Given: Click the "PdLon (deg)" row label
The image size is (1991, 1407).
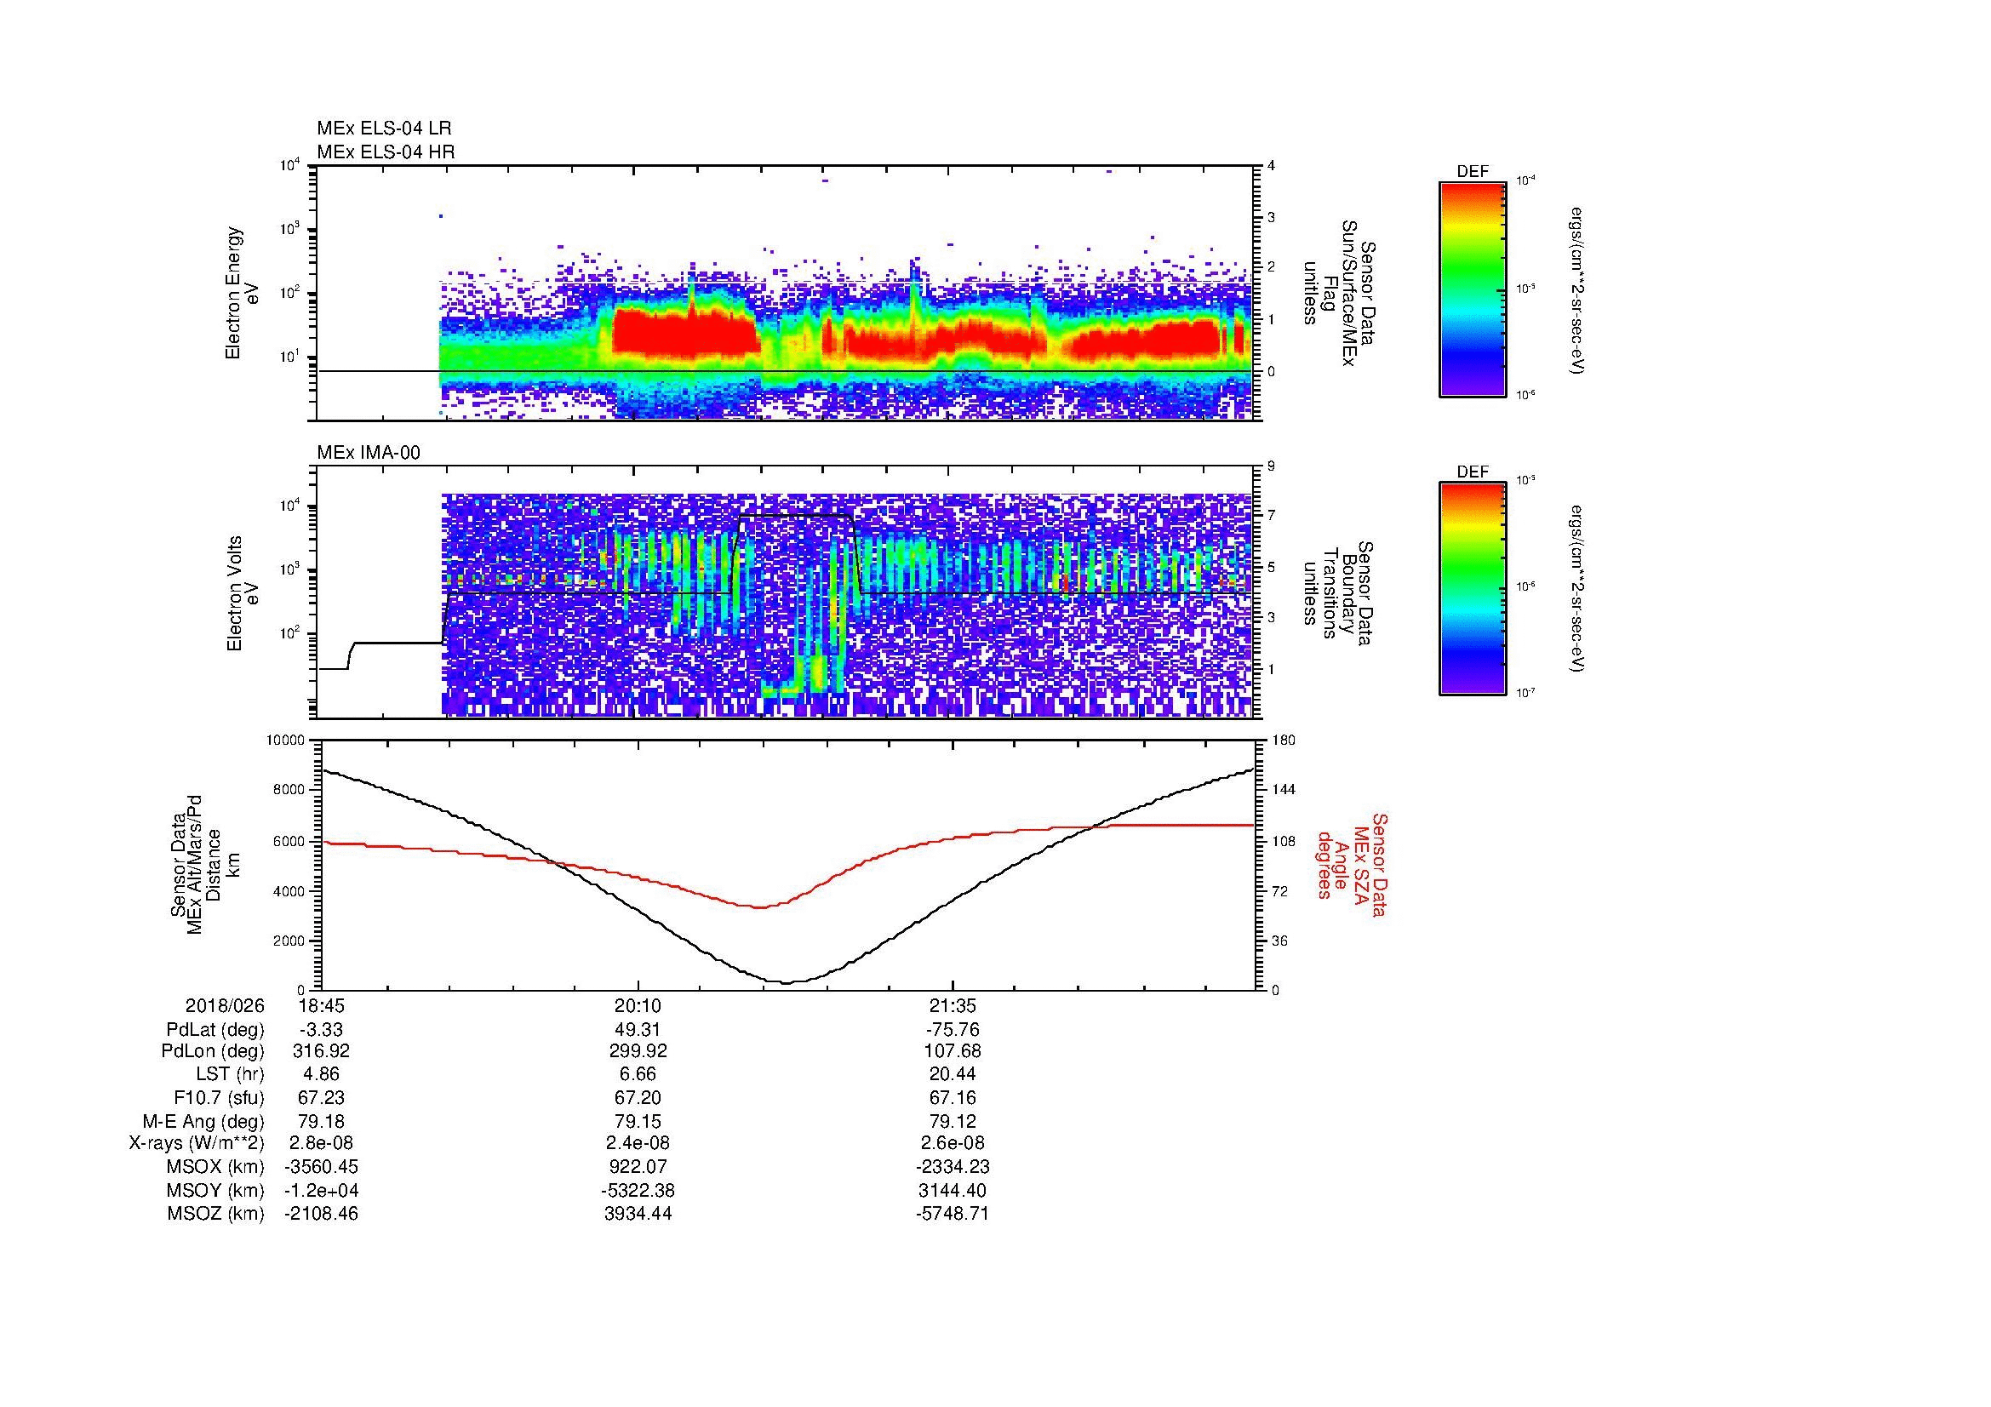Looking at the screenshot, I should coord(215,1051).
